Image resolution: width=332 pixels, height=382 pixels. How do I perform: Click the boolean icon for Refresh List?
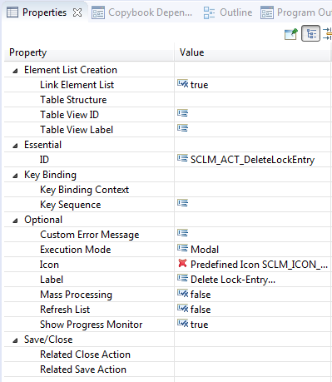183,308
